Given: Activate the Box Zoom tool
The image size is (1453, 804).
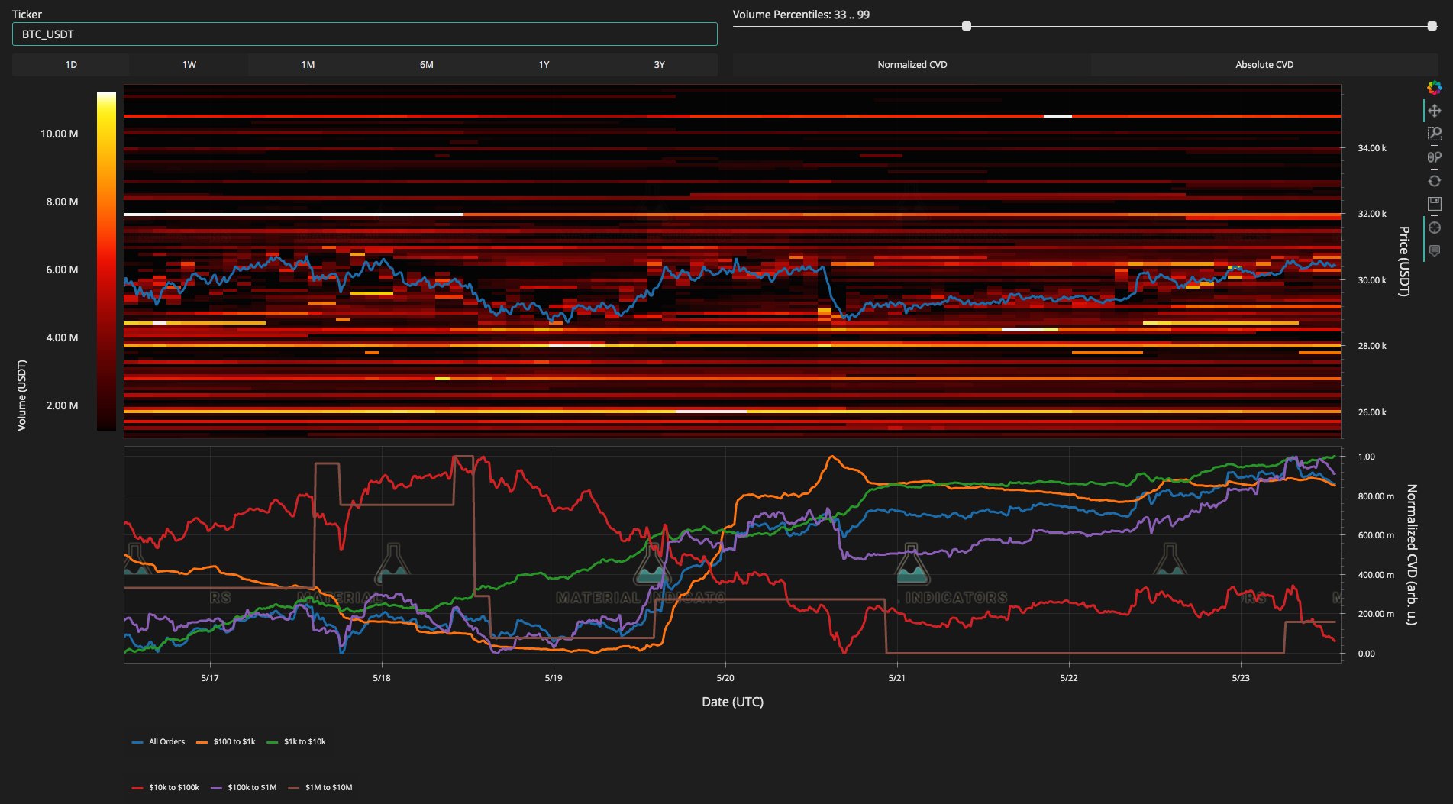Looking at the screenshot, I should [1434, 134].
